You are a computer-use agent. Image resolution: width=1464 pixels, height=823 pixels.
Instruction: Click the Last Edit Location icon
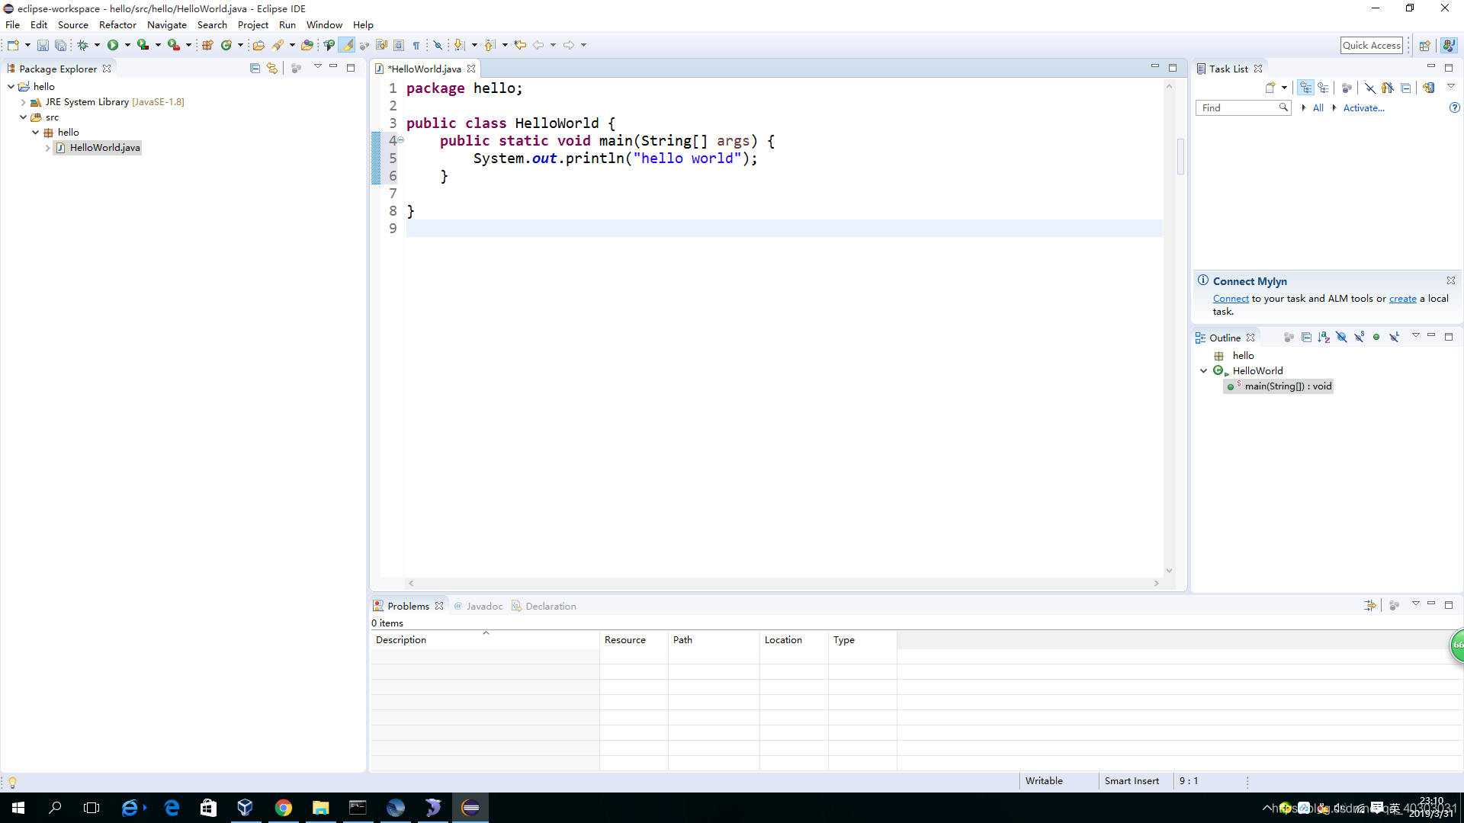pos(520,46)
